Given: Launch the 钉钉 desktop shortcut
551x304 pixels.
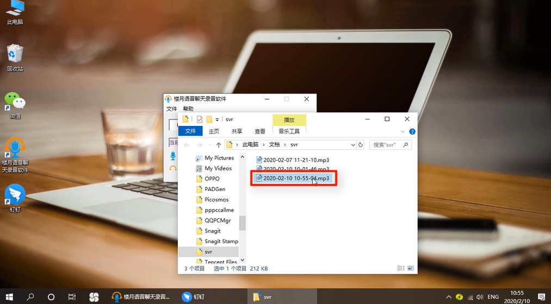Looking at the screenshot, I should pyautogui.click(x=15, y=199).
